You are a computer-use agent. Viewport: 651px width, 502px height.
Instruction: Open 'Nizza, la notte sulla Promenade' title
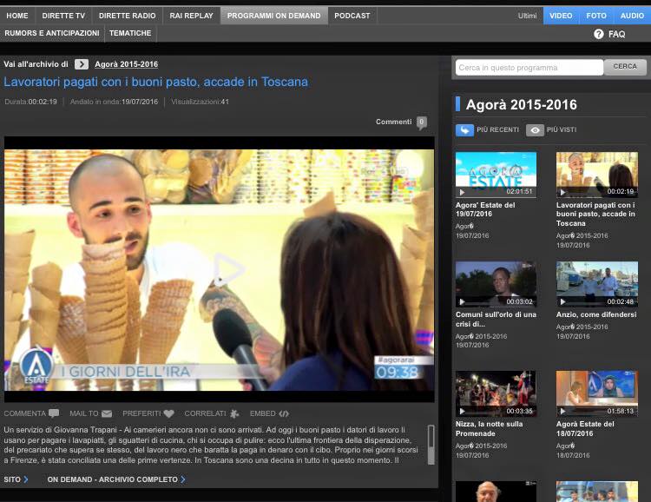[x=489, y=428]
